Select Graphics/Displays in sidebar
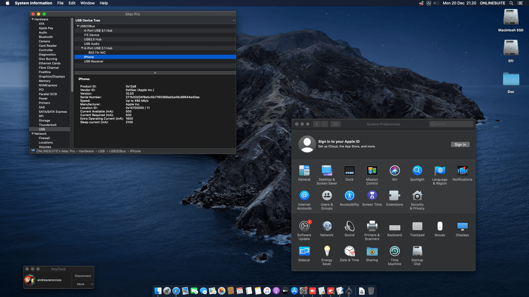This screenshot has height=297, width=529. tap(52, 76)
